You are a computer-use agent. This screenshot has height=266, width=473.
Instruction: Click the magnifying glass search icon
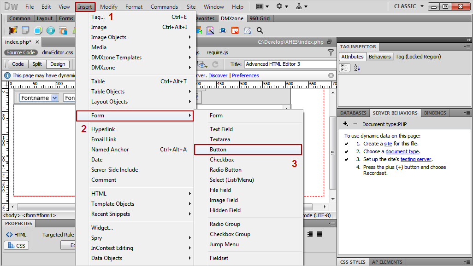coord(260,30)
